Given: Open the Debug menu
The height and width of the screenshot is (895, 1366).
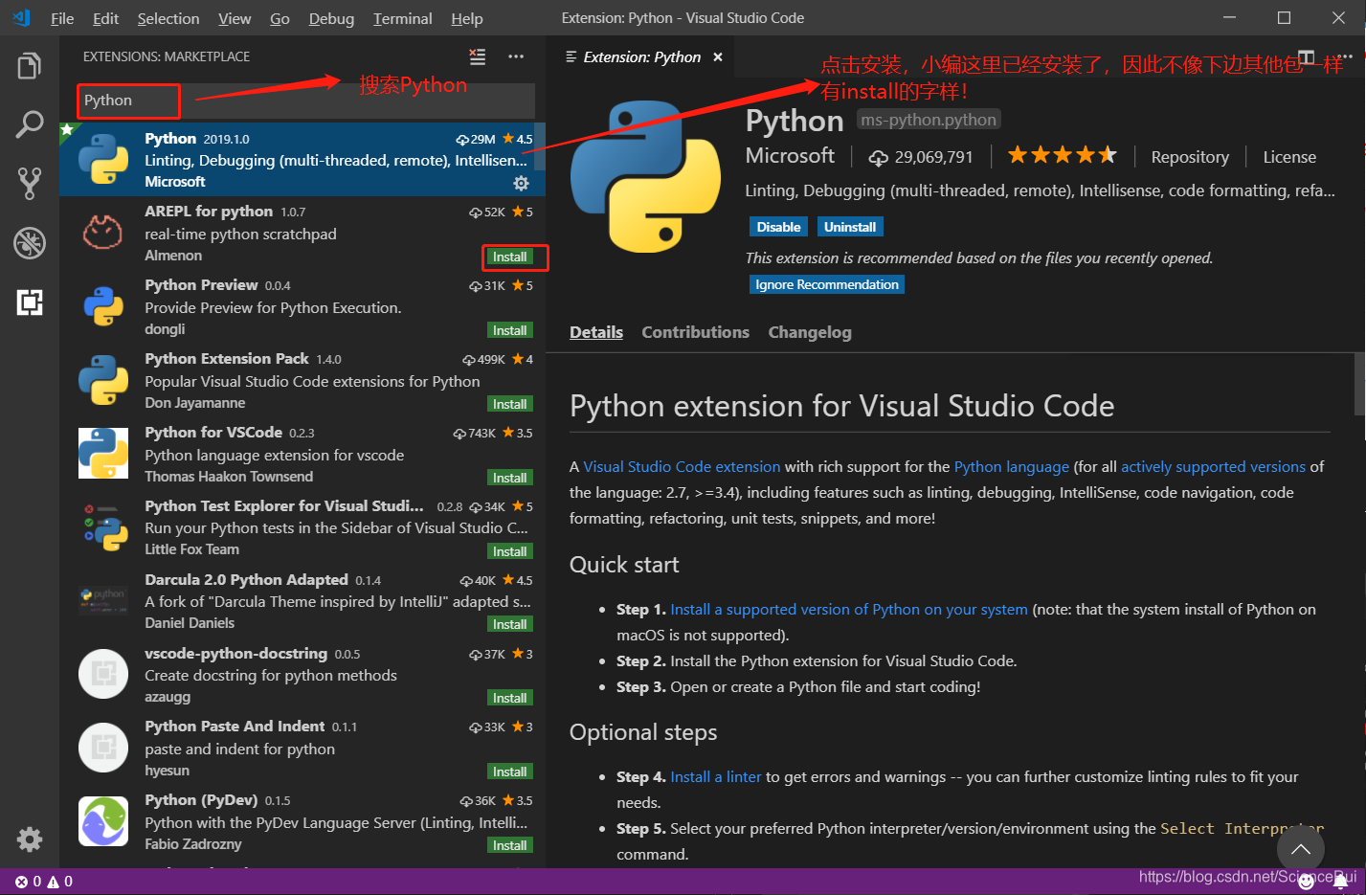Looking at the screenshot, I should pyautogui.click(x=331, y=18).
